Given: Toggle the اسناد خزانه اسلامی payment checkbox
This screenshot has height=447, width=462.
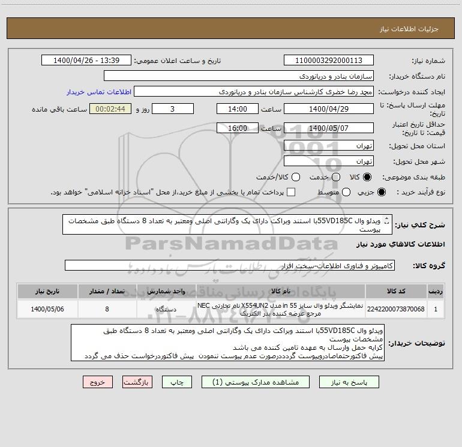Looking at the screenshot, I should click(291, 192).
